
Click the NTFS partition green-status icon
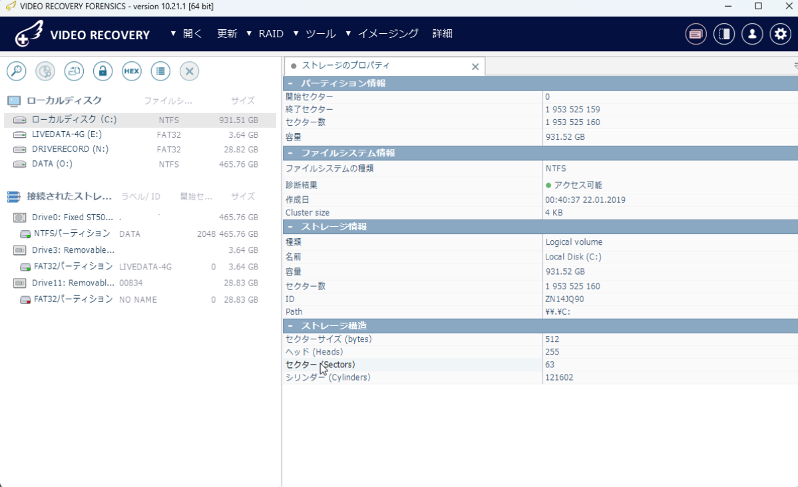[25, 234]
